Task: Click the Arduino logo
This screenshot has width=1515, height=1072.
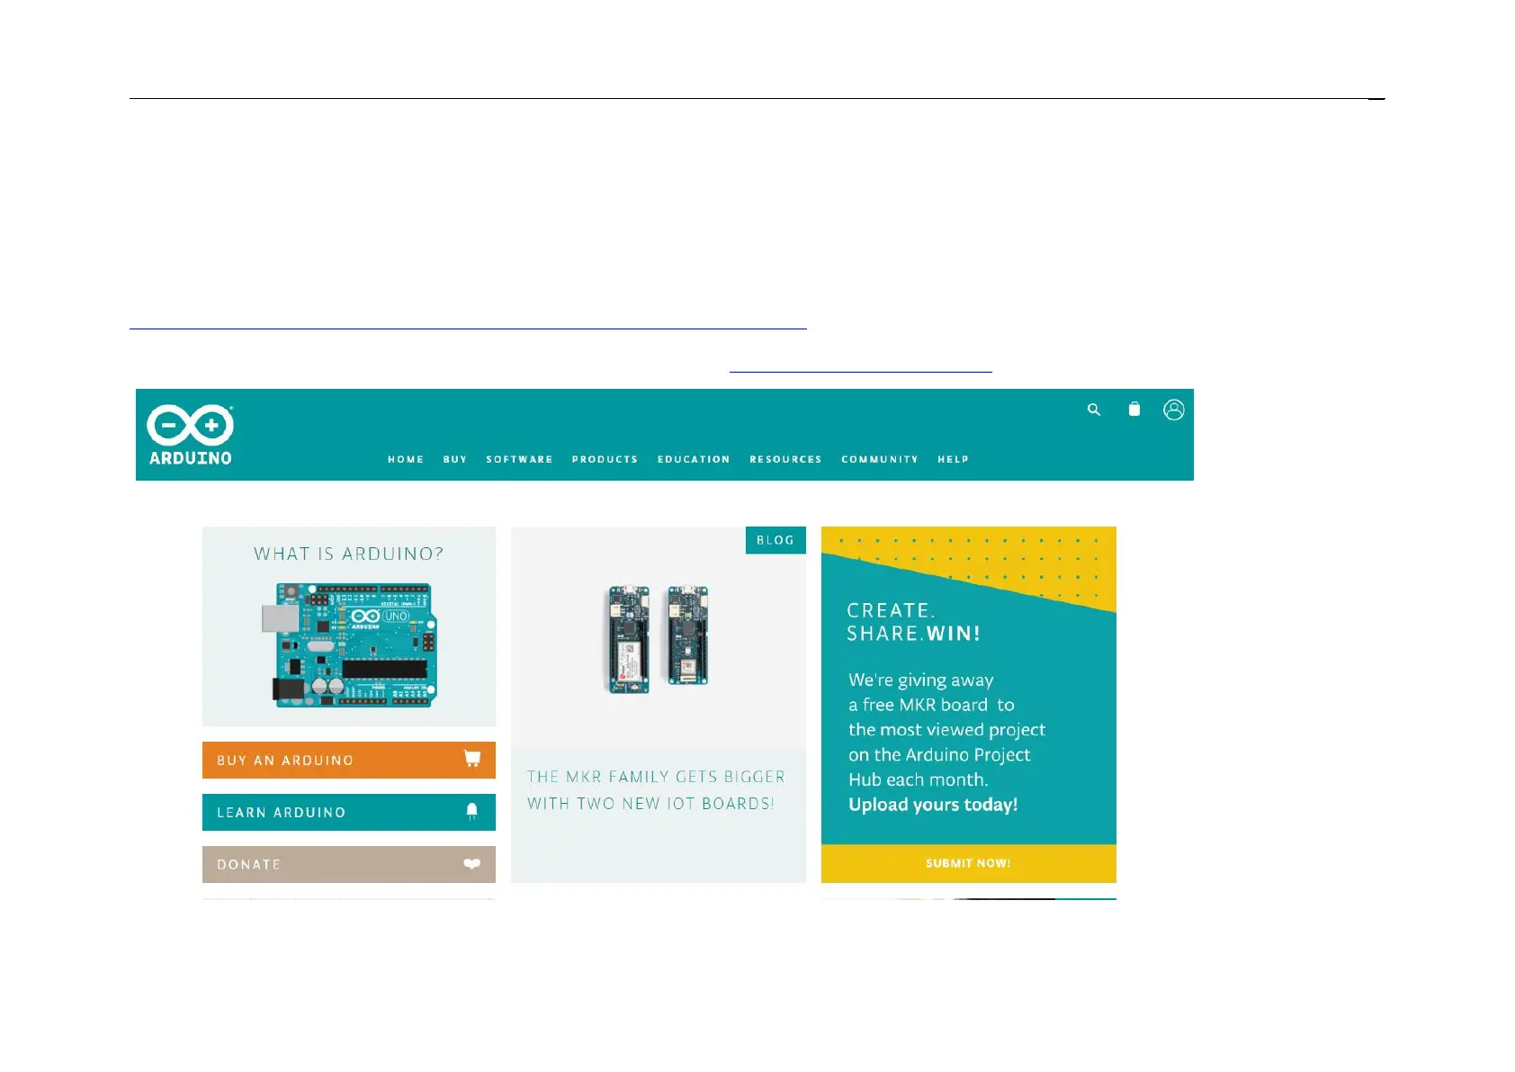Action: coord(190,435)
